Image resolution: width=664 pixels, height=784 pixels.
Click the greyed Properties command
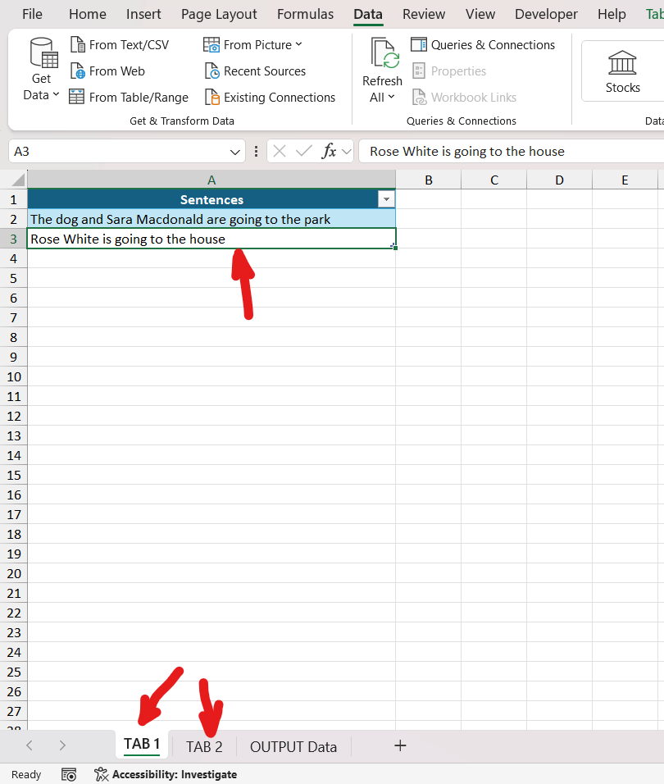448,71
